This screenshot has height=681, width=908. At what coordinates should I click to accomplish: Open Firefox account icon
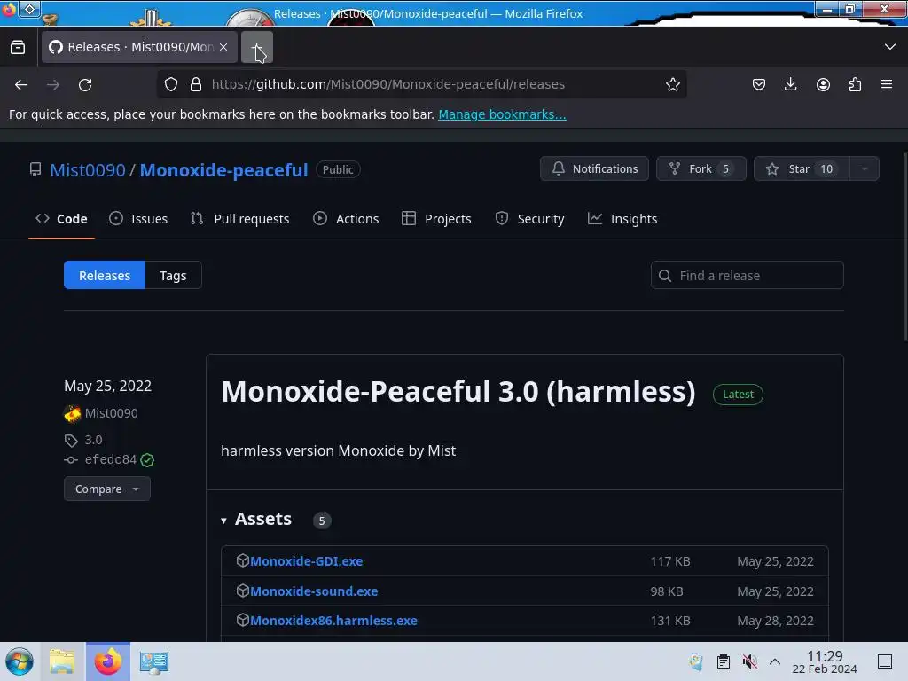click(x=823, y=84)
